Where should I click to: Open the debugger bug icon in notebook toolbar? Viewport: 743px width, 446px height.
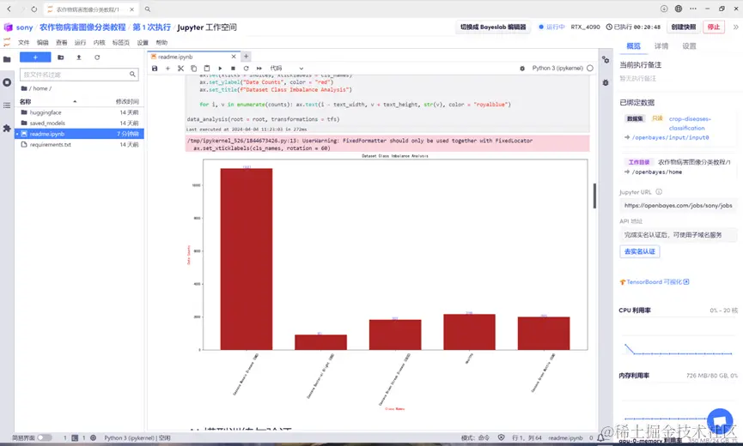tap(522, 69)
